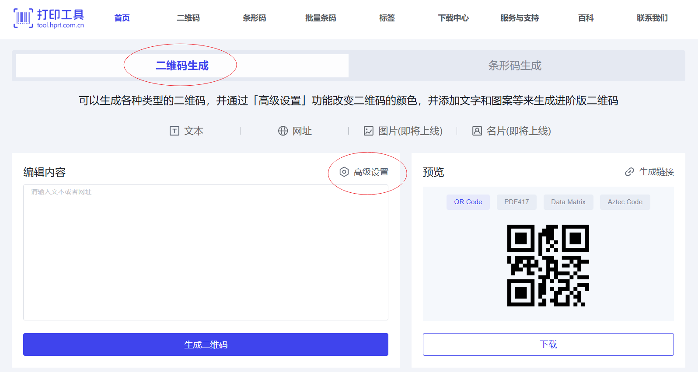Click the 下载 download button
Viewport: 698px width, 372px height.
point(548,344)
